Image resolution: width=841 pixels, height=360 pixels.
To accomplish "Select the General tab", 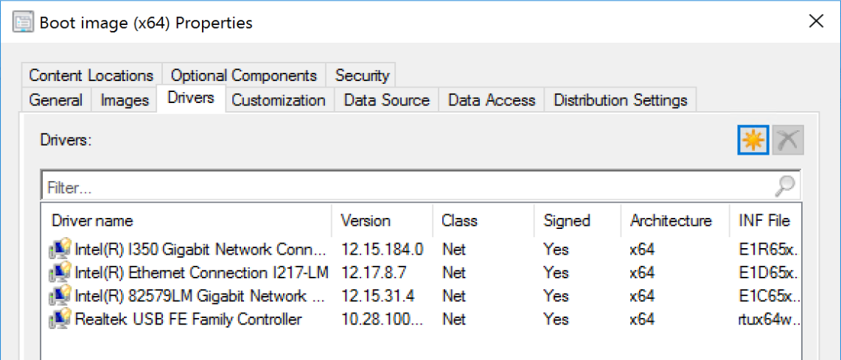I will [56, 100].
